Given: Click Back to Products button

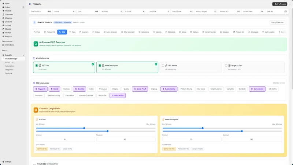Looking at the screenshot, I should click(x=279, y=4).
